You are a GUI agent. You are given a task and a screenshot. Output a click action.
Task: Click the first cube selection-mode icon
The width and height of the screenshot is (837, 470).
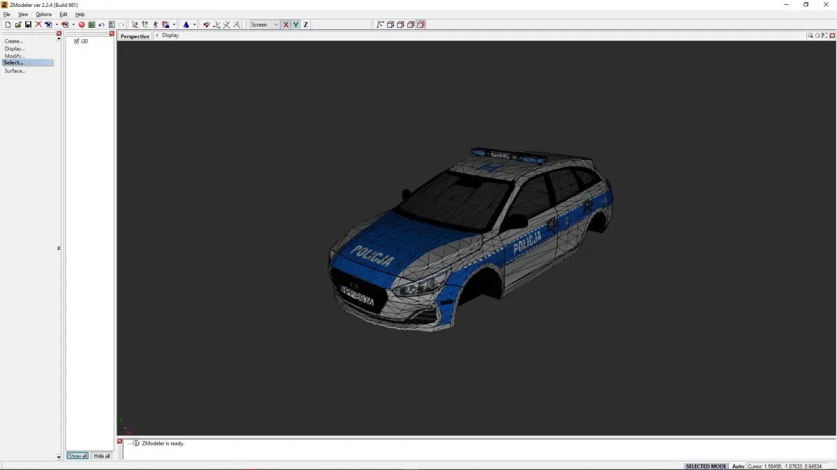click(391, 24)
